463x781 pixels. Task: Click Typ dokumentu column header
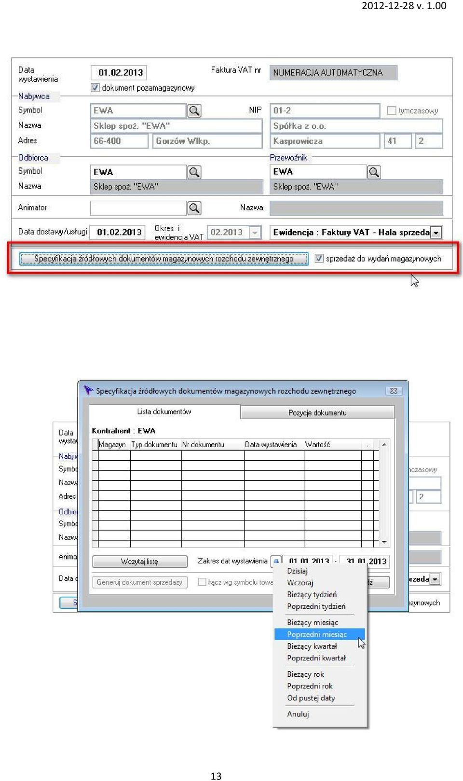coord(154,445)
